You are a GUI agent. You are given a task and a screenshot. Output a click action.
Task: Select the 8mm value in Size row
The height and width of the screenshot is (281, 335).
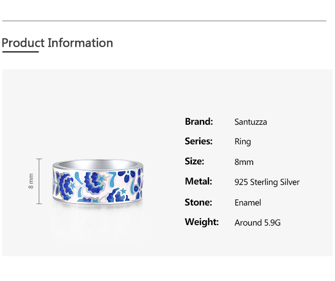[x=244, y=162]
